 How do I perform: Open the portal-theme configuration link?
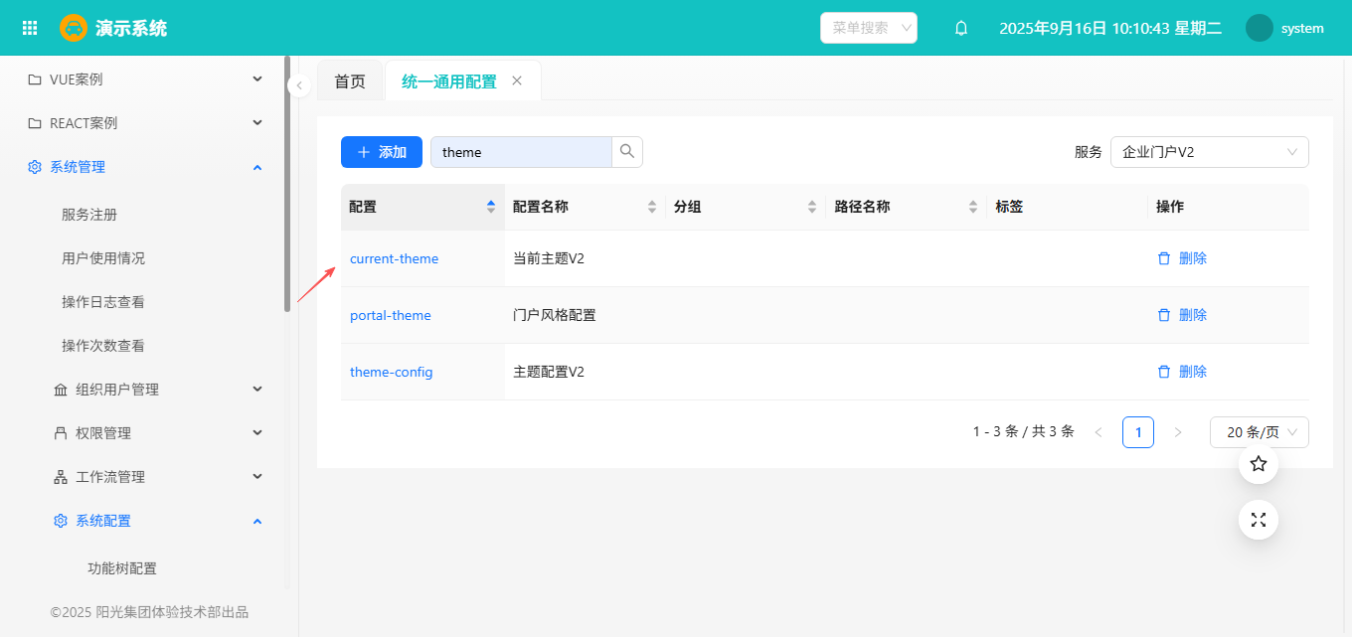[391, 315]
